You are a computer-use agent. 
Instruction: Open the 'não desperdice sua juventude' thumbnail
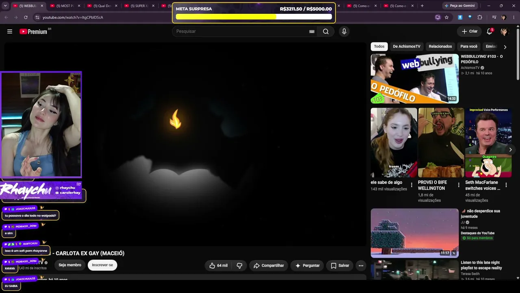click(414, 233)
